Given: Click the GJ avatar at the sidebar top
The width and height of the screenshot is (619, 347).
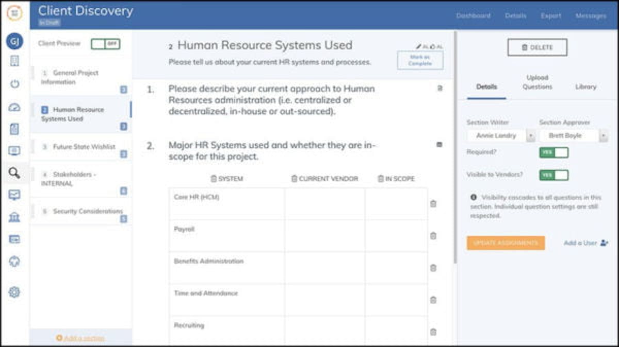Looking at the screenshot, I should 15,42.
